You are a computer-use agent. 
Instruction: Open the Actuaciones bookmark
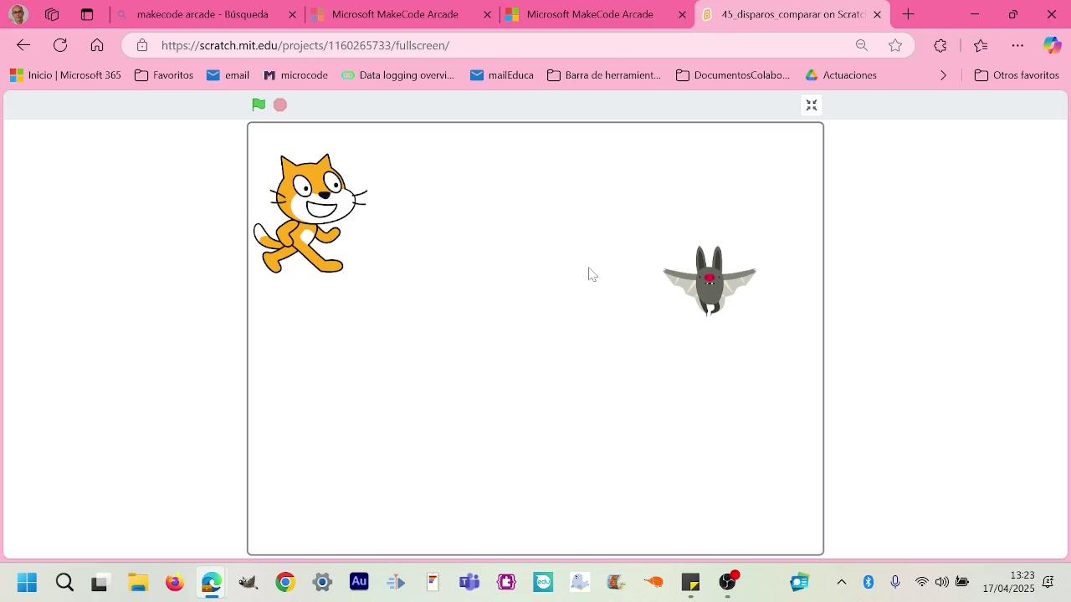tap(841, 75)
